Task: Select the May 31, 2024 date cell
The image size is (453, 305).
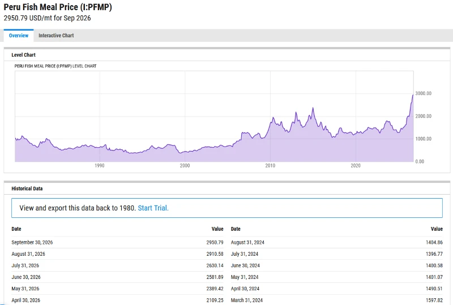Action: (x=245, y=277)
